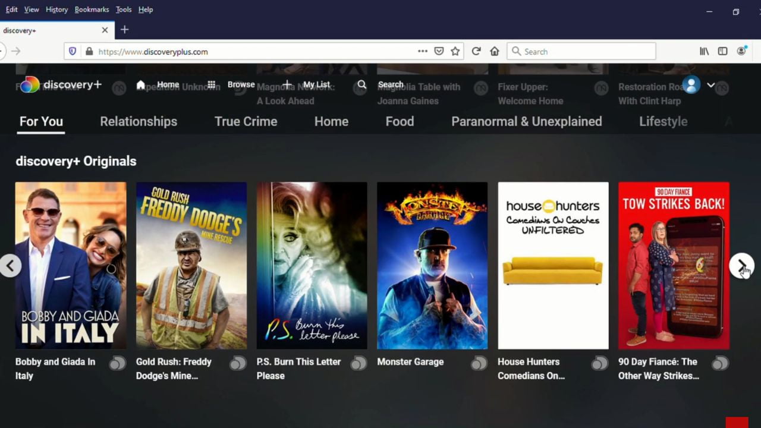
Task: Click the discovery+ Originals heading
Action: point(76,161)
